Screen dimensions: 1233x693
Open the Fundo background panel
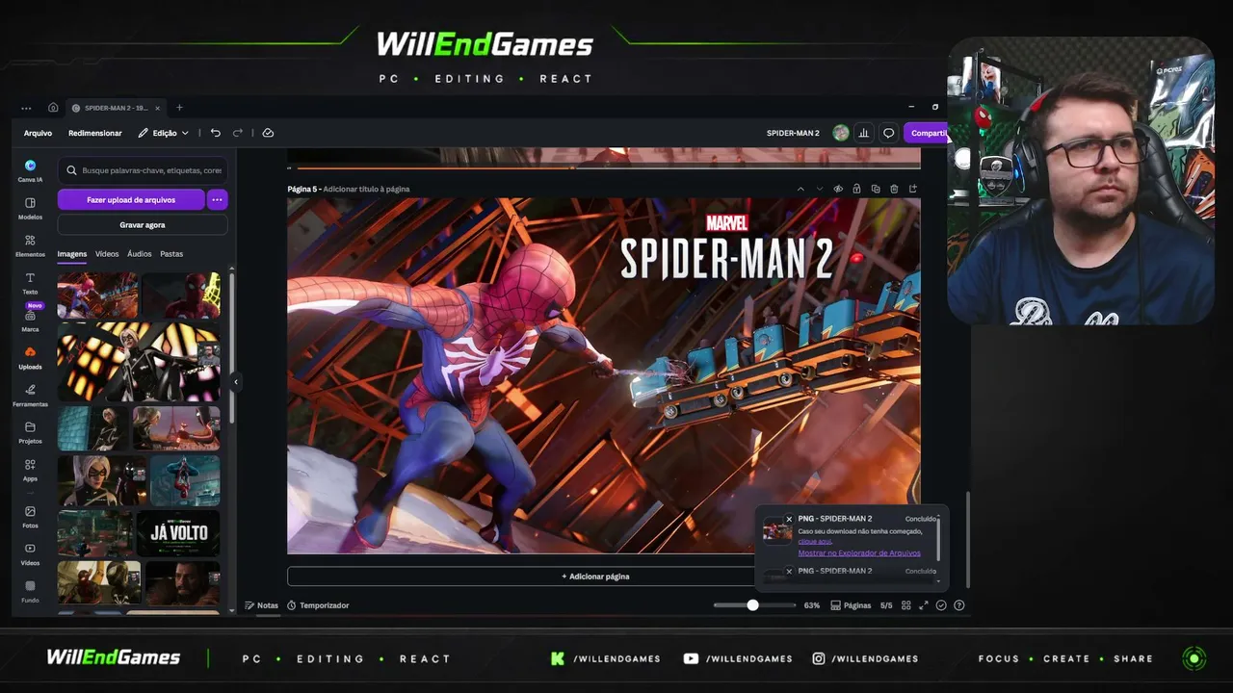pos(30,591)
